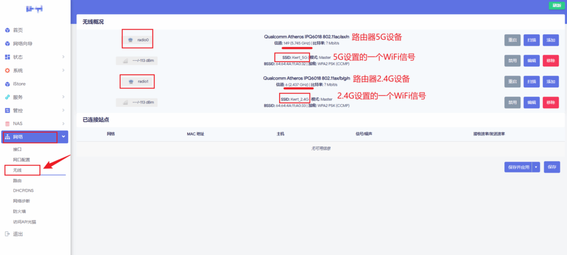The height and width of the screenshot is (255, 567).
Task: Open the 接口 submenu item
Action: (x=18, y=150)
